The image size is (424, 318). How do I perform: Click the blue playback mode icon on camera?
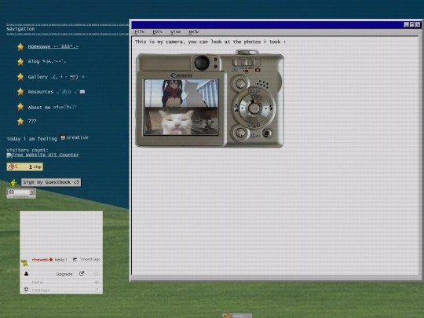pyautogui.click(x=235, y=70)
